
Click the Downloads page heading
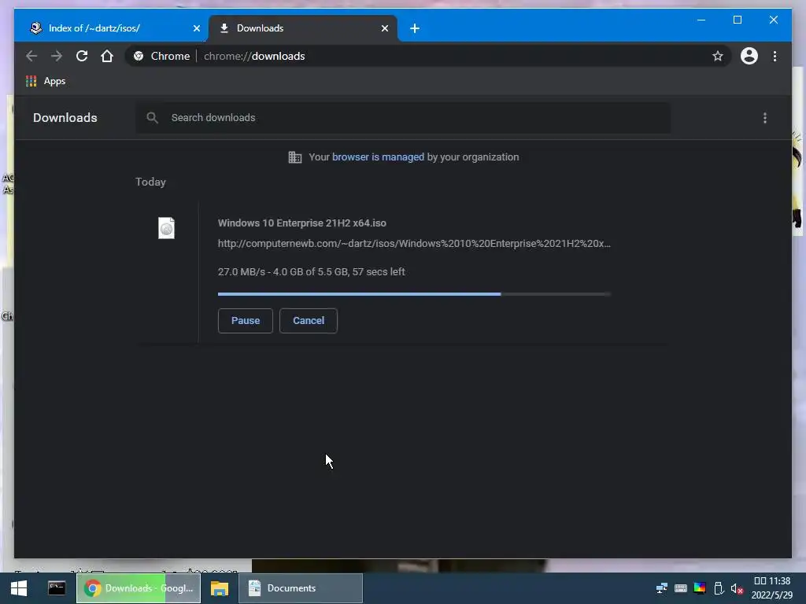point(65,118)
